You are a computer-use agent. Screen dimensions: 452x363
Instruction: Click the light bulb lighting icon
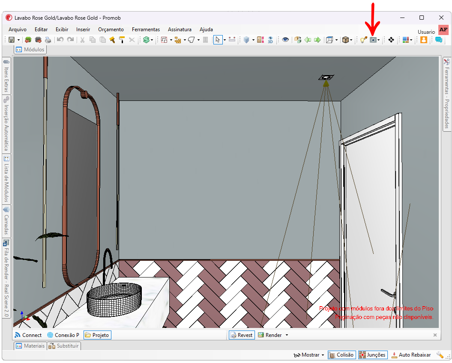point(363,40)
